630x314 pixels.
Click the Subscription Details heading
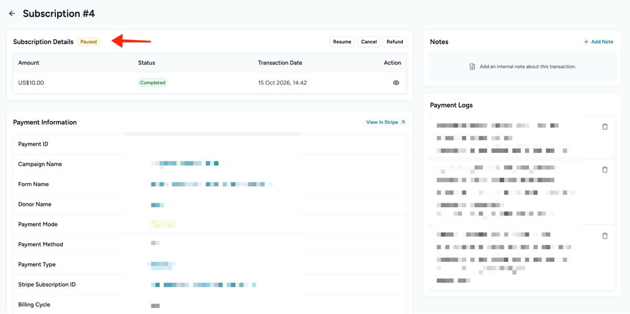click(x=44, y=42)
